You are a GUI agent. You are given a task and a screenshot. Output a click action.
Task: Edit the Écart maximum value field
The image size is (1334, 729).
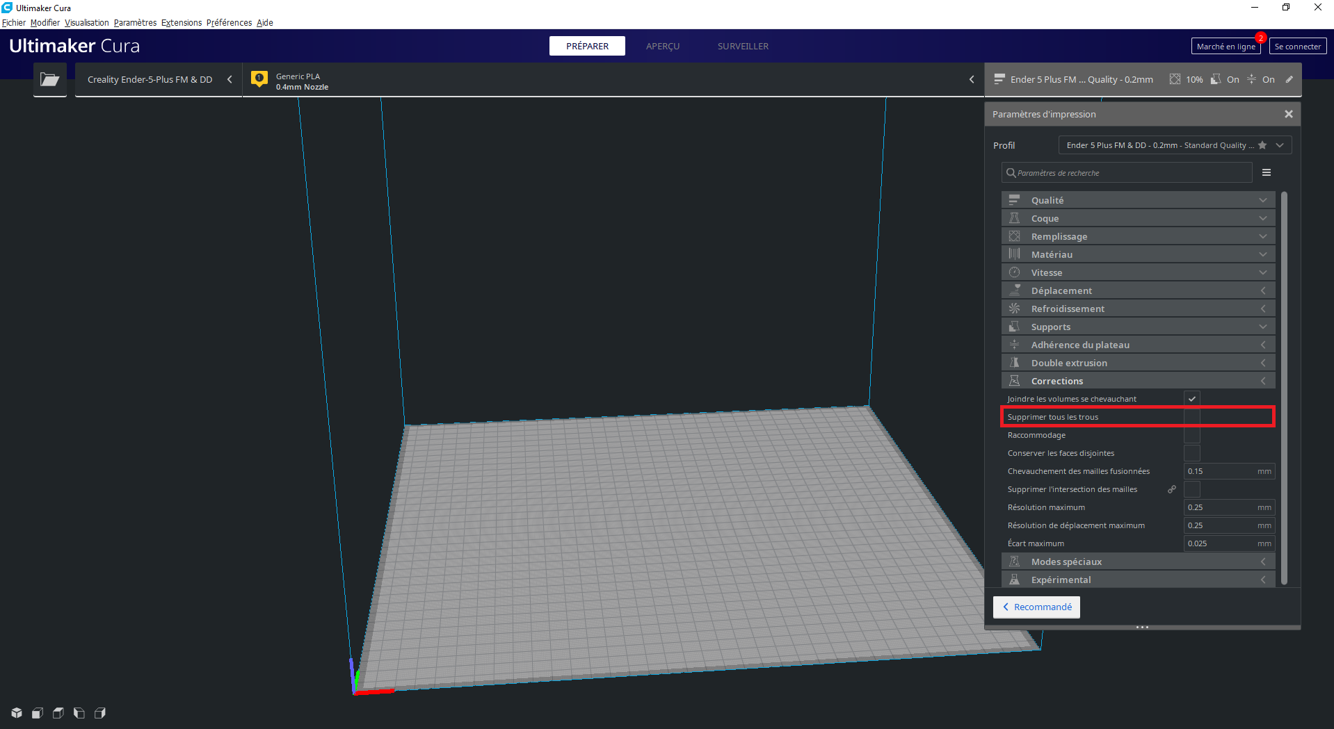pyautogui.click(x=1230, y=543)
